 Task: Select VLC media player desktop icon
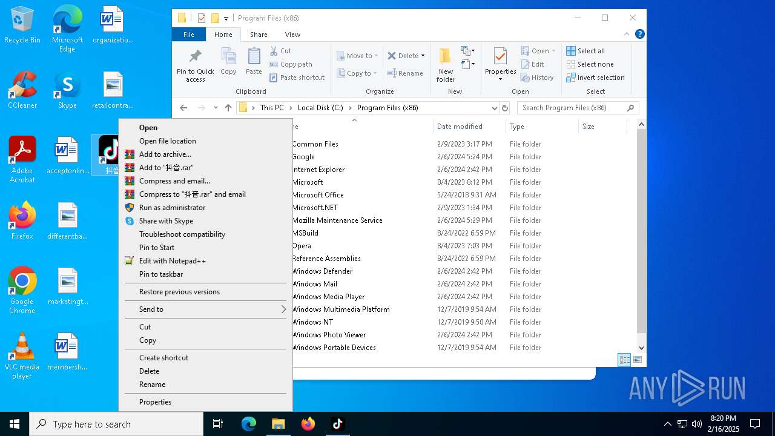pos(22,356)
